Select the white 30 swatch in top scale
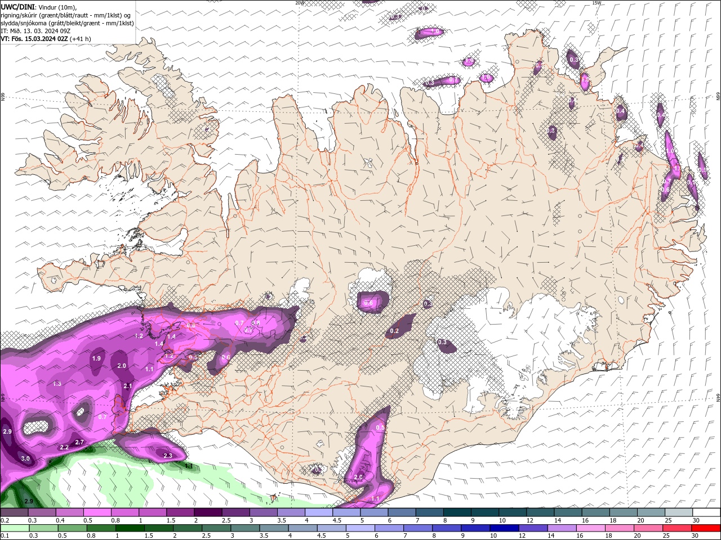 click(x=706, y=512)
